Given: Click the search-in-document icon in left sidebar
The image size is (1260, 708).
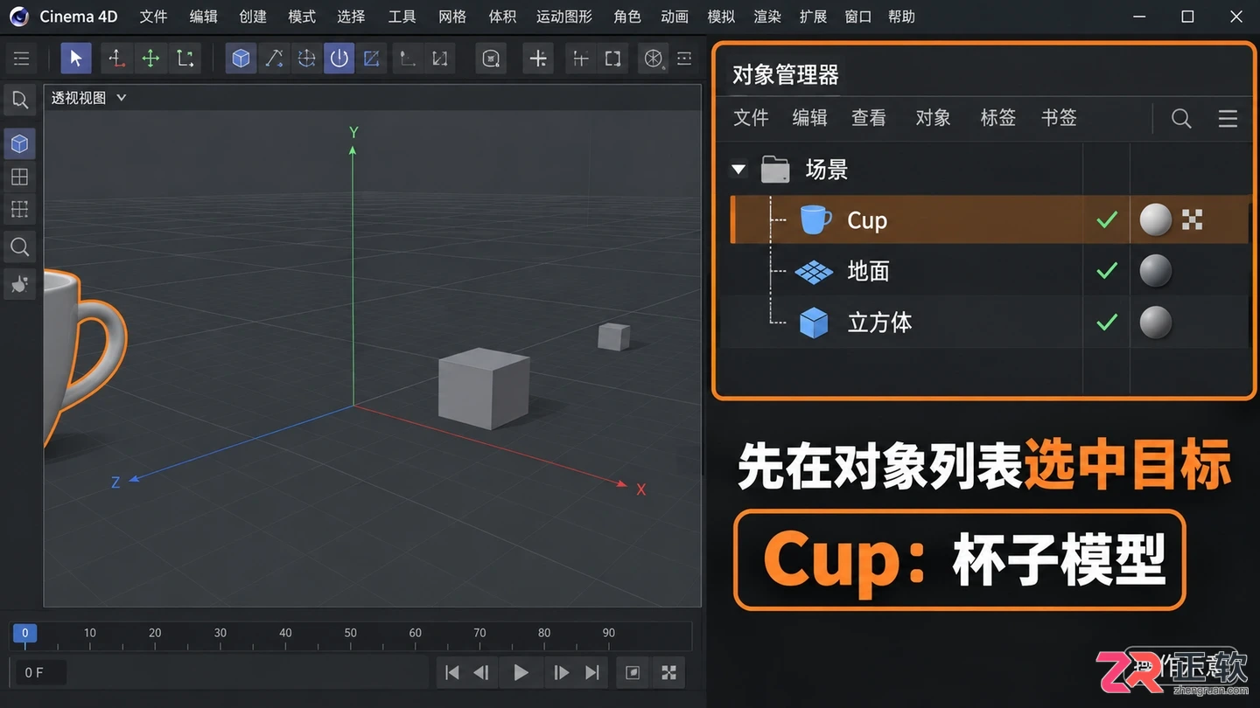Looking at the screenshot, I should click(x=19, y=100).
